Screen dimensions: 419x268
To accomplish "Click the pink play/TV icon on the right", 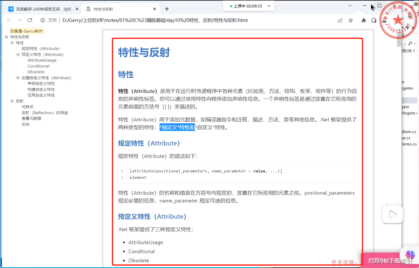I will (392, 214).
